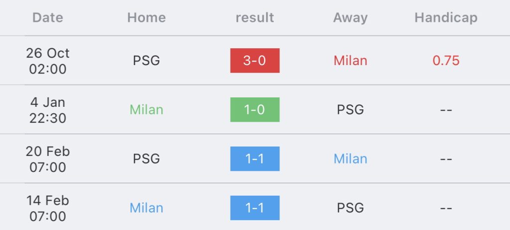Click the 0.75 handicap value

[446, 61]
